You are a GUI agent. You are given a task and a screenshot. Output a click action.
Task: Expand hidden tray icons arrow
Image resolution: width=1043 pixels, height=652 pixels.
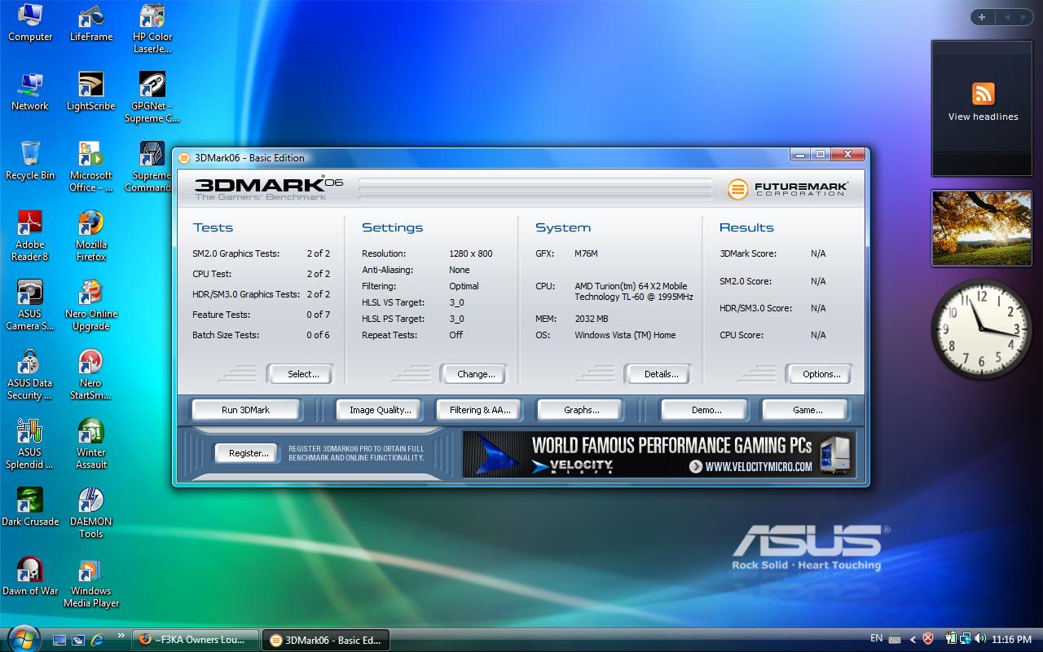coord(913,640)
